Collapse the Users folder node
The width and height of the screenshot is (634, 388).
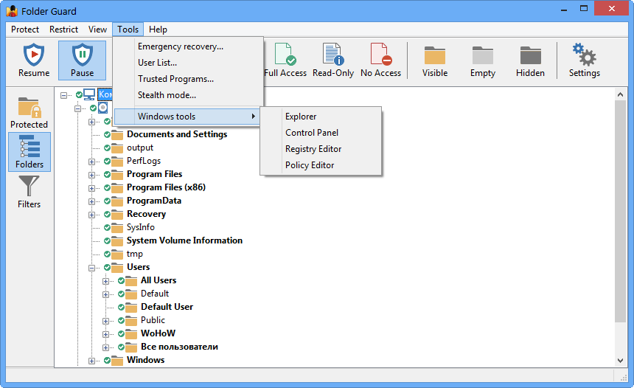[92, 268]
